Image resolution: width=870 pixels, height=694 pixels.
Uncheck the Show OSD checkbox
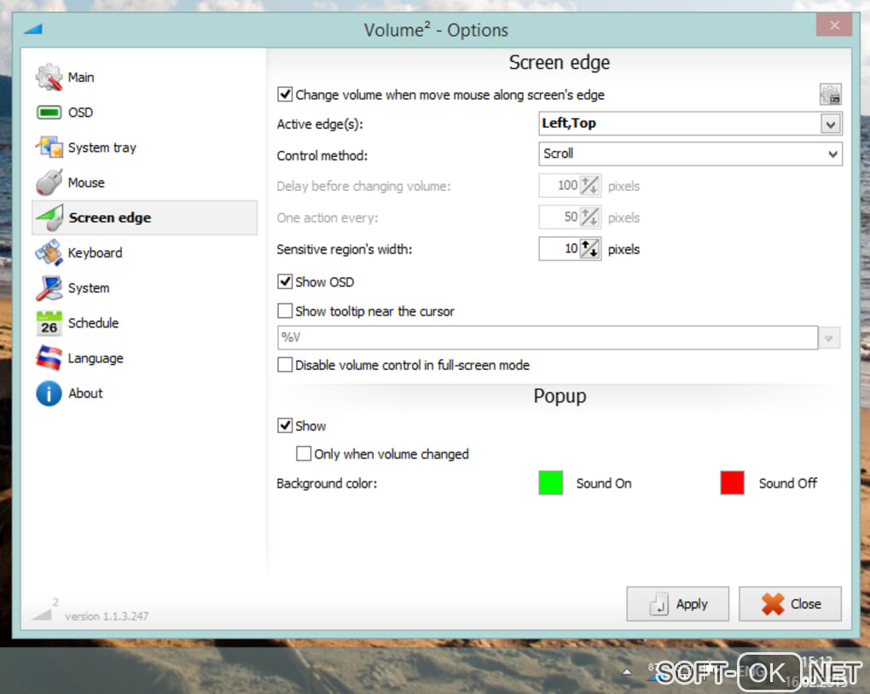[x=285, y=282]
